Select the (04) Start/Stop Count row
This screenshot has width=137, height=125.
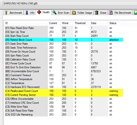[x=64, y=36]
